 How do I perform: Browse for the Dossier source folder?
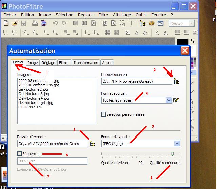coord(176,81)
